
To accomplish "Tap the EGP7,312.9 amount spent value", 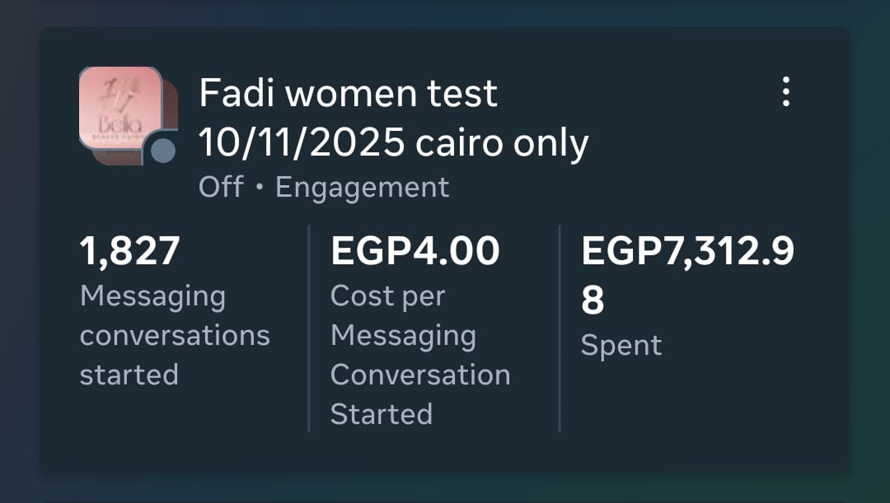I will click(x=687, y=251).
